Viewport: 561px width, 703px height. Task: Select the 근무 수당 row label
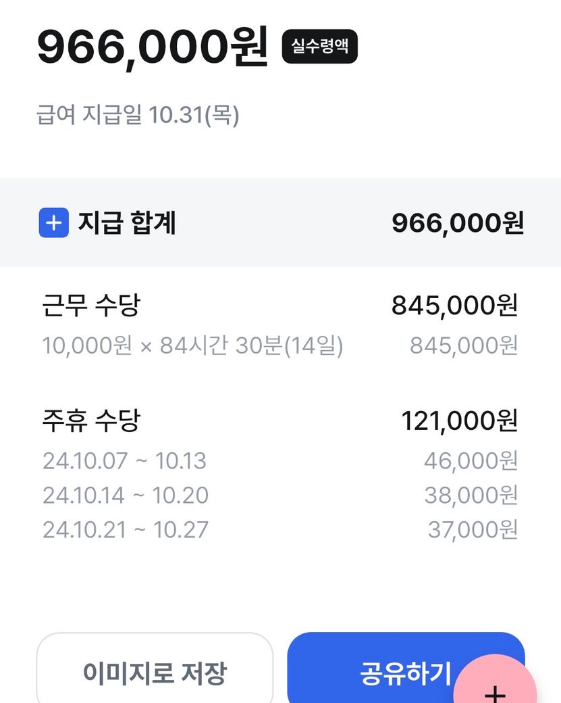click(x=90, y=306)
